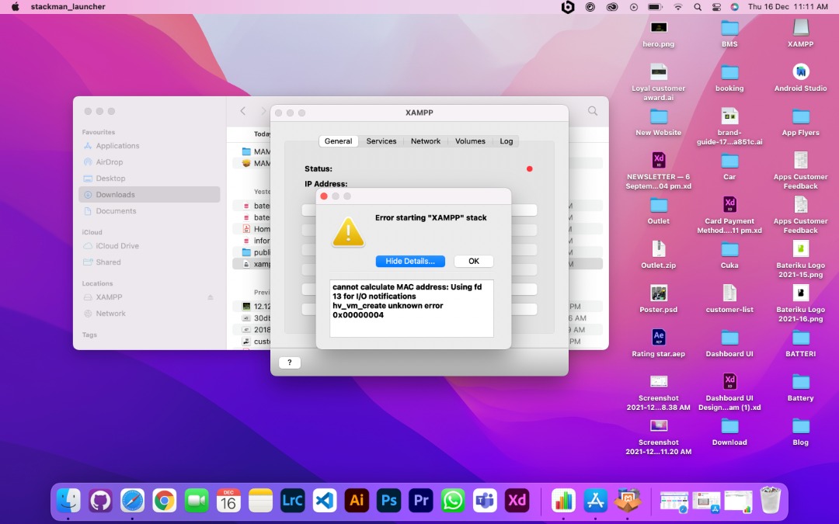Click the error details text box

412,308
